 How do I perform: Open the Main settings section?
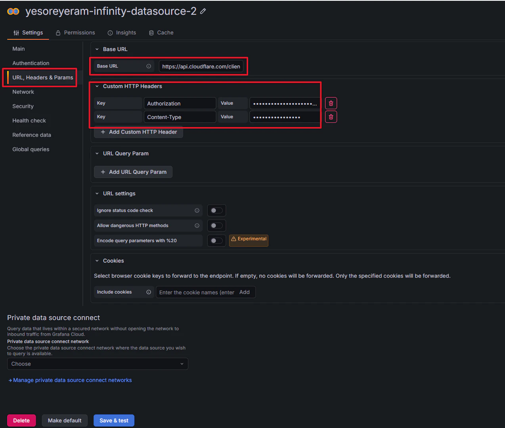19,49
